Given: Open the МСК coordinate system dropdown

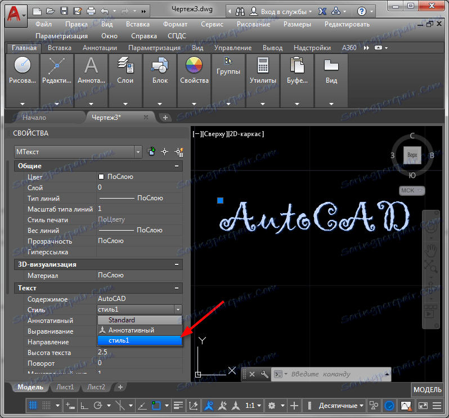Looking at the screenshot, I should tap(412, 190).
